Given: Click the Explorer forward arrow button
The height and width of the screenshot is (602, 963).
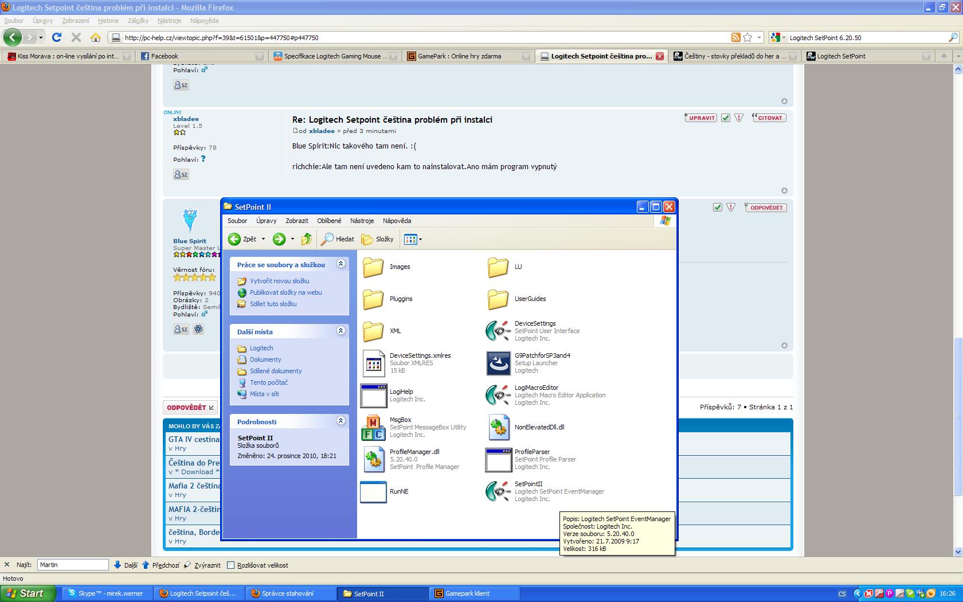Looking at the screenshot, I should 279,239.
